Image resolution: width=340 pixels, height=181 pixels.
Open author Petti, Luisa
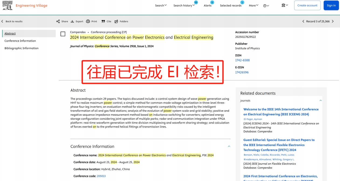(x=288, y=155)
